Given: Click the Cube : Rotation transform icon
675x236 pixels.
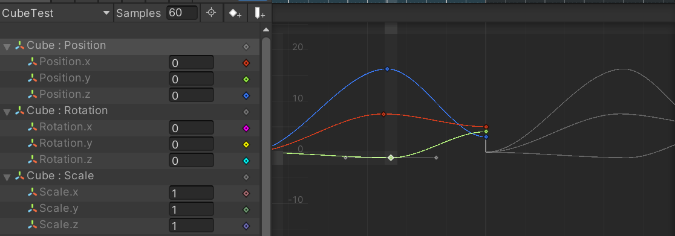Looking at the screenshot, I should coord(20,111).
